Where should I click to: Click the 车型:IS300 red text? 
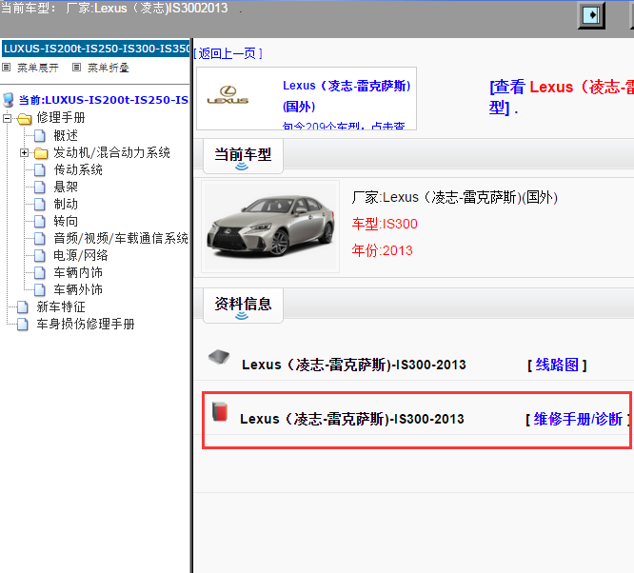pyautogui.click(x=385, y=224)
